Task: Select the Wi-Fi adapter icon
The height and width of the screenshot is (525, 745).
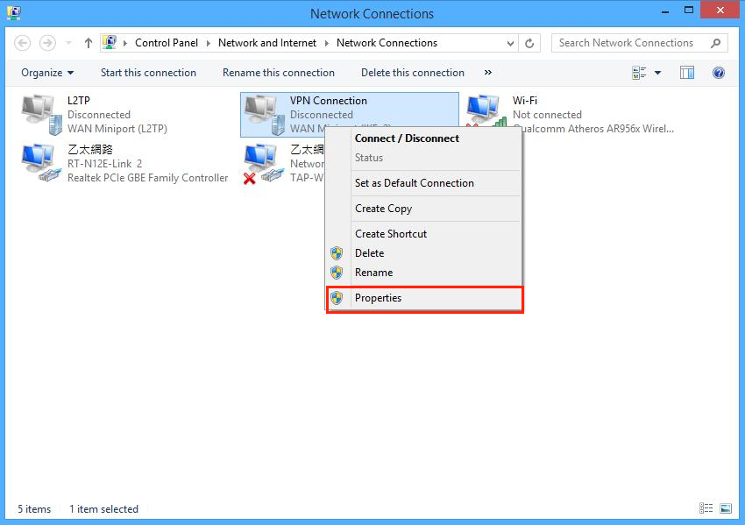Action: click(485, 114)
